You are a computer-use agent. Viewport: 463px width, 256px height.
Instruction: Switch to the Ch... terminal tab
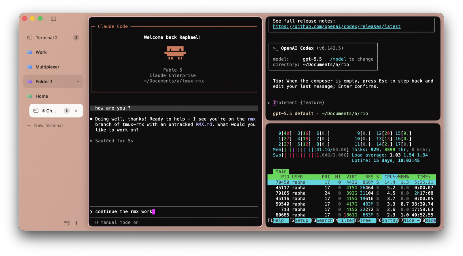click(56, 111)
